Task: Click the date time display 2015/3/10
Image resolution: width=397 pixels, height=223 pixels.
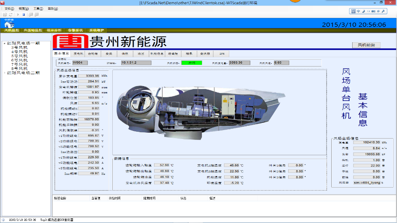Action: [x=354, y=25]
